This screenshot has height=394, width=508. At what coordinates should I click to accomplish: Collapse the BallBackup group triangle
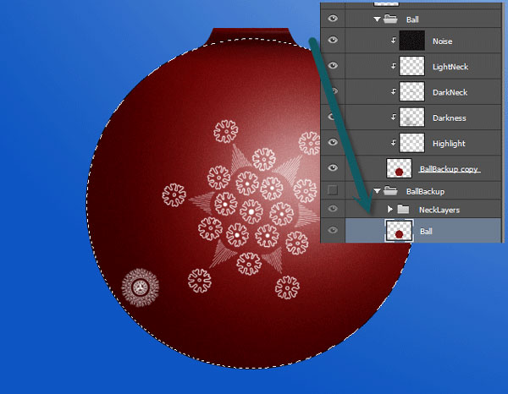click(x=377, y=191)
